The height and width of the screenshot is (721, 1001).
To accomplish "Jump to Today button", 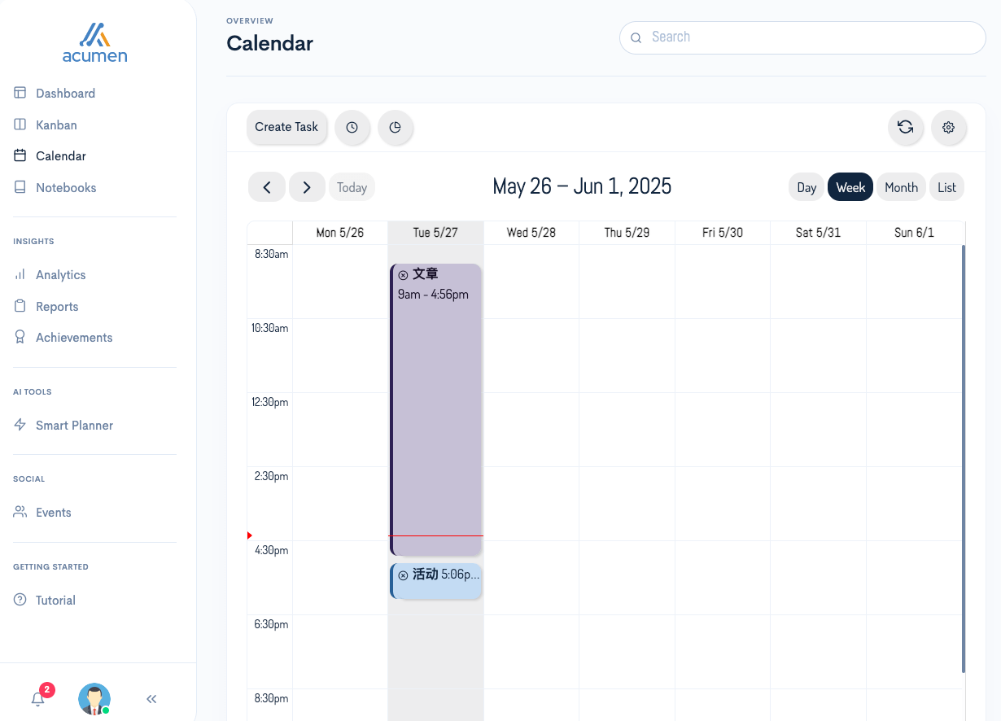I will tap(352, 187).
